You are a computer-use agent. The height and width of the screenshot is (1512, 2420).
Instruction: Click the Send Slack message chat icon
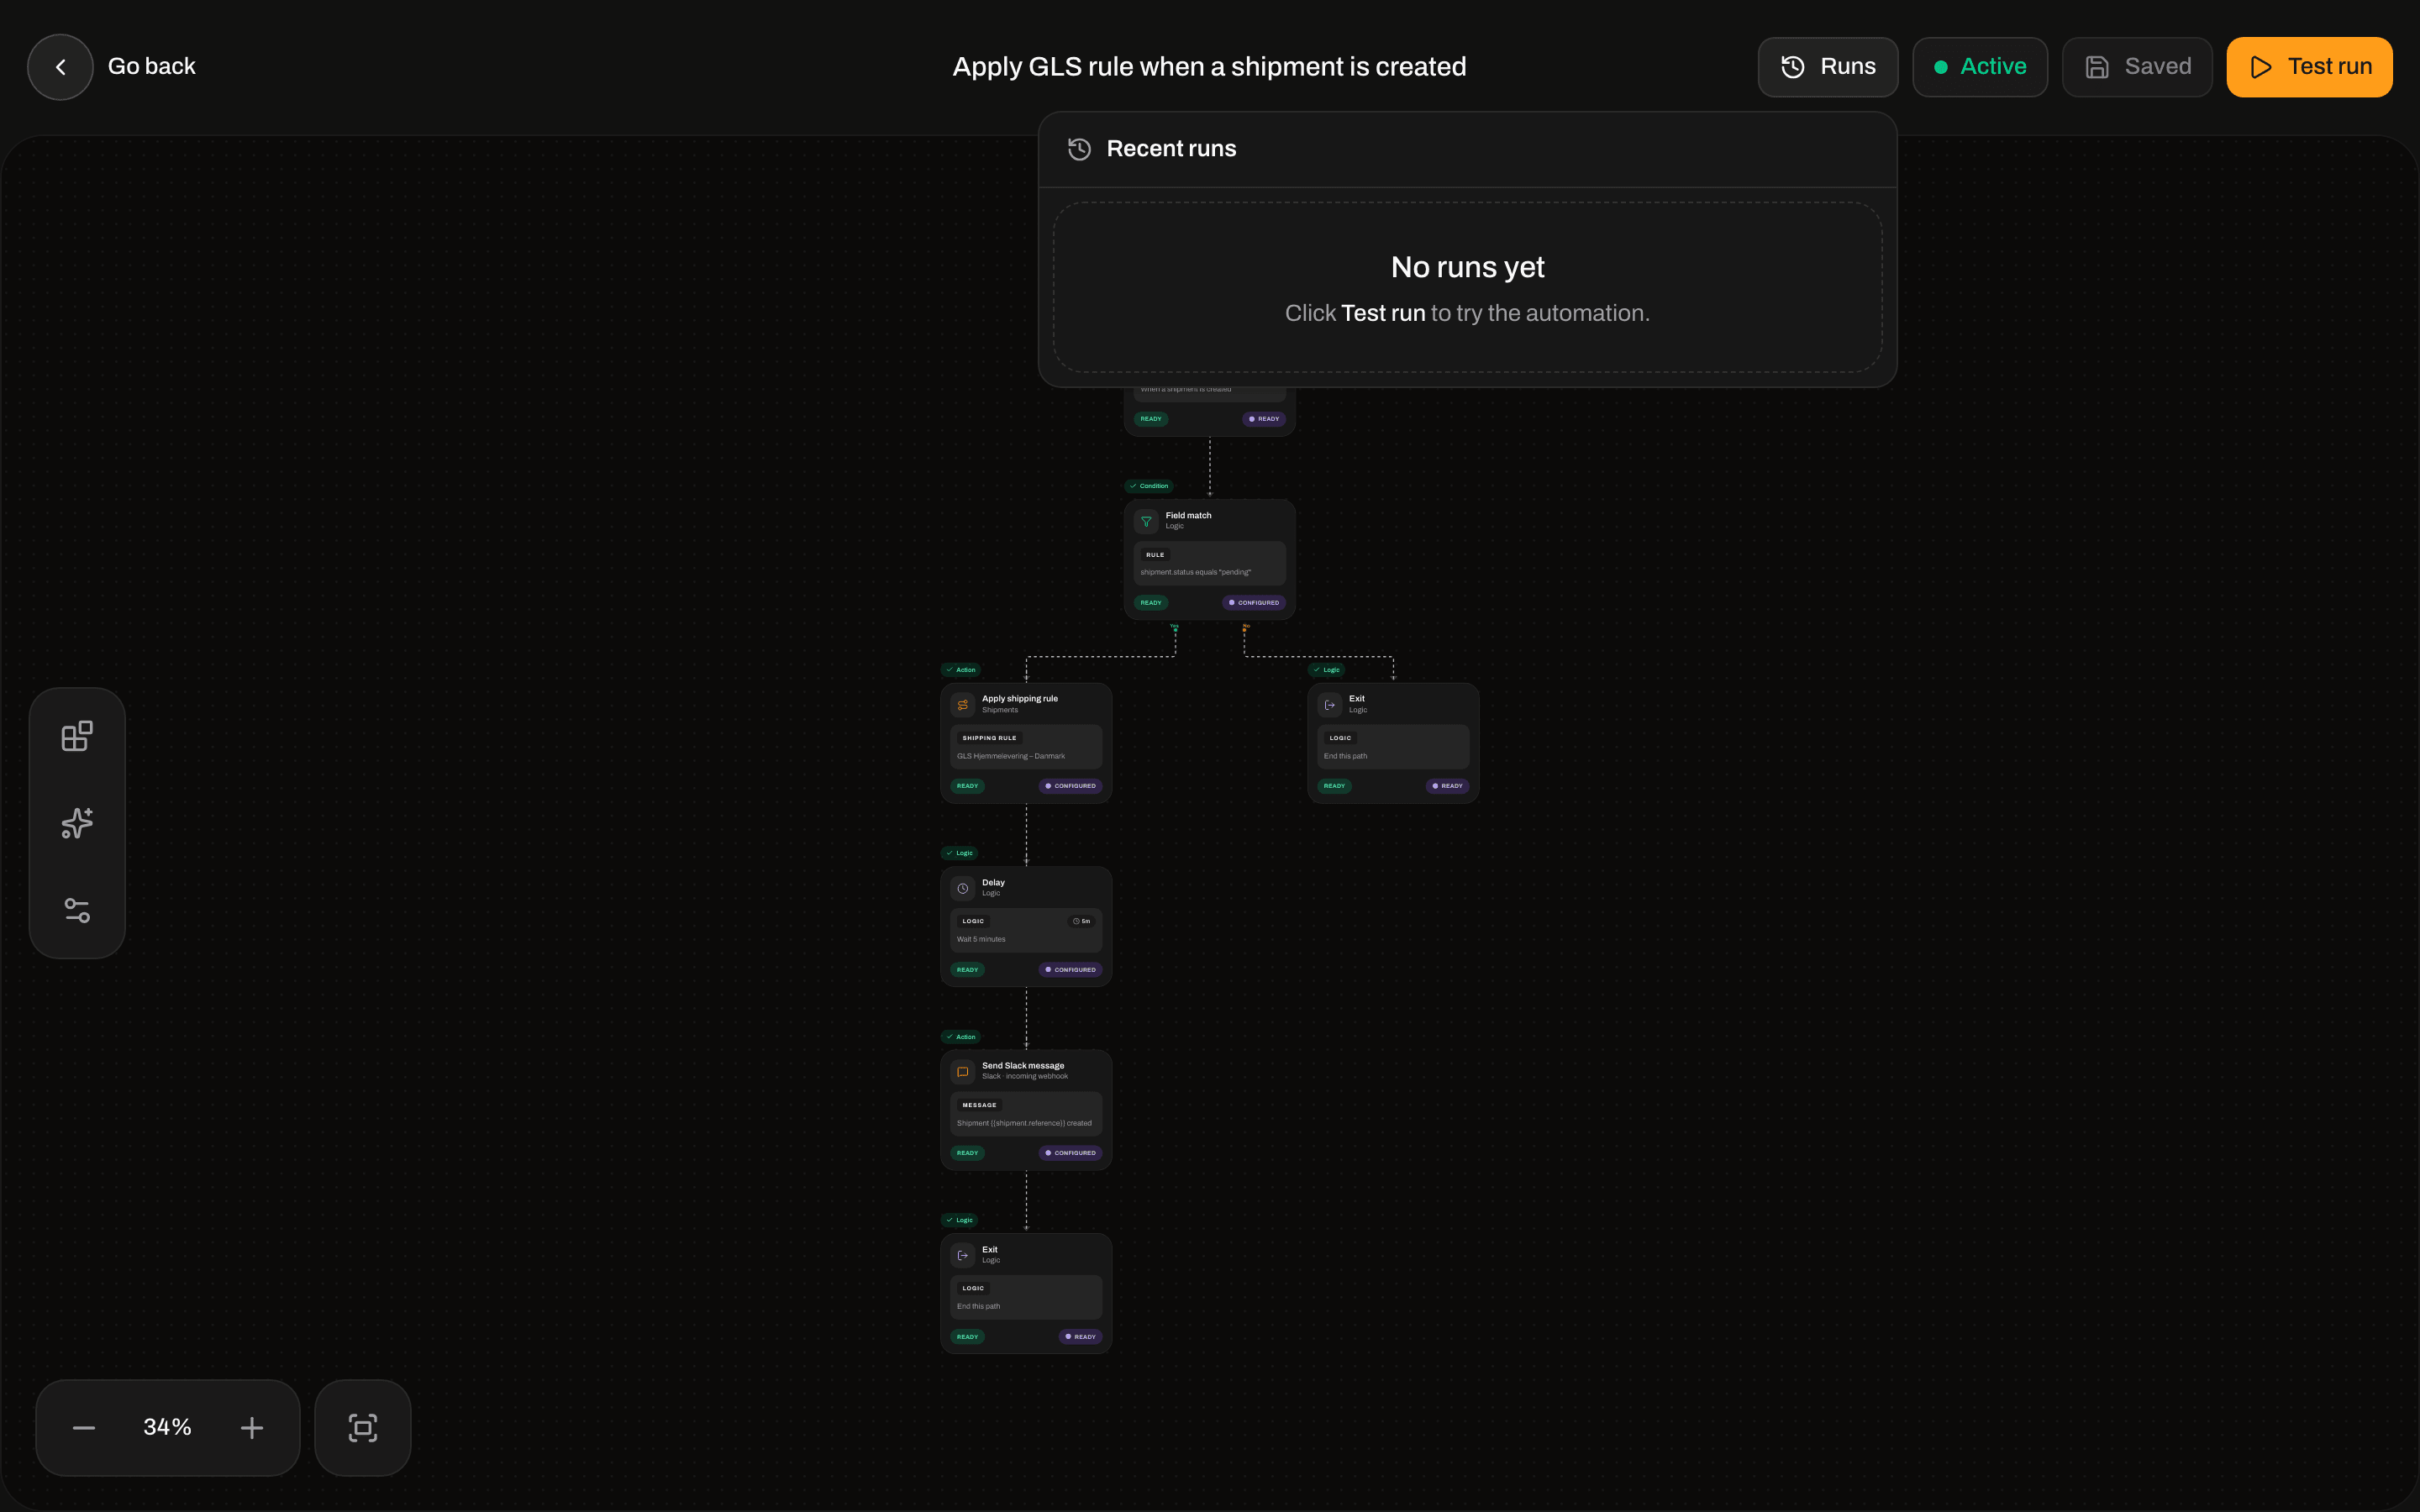tap(963, 1071)
